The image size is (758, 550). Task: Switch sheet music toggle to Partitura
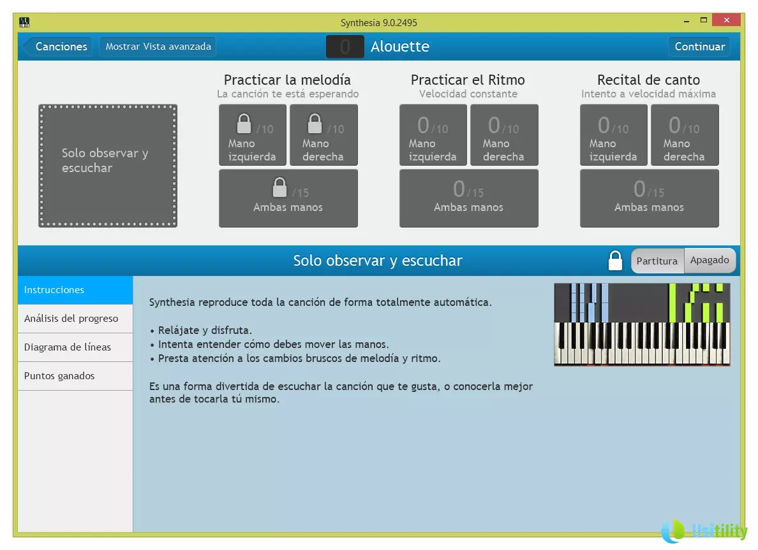(657, 261)
